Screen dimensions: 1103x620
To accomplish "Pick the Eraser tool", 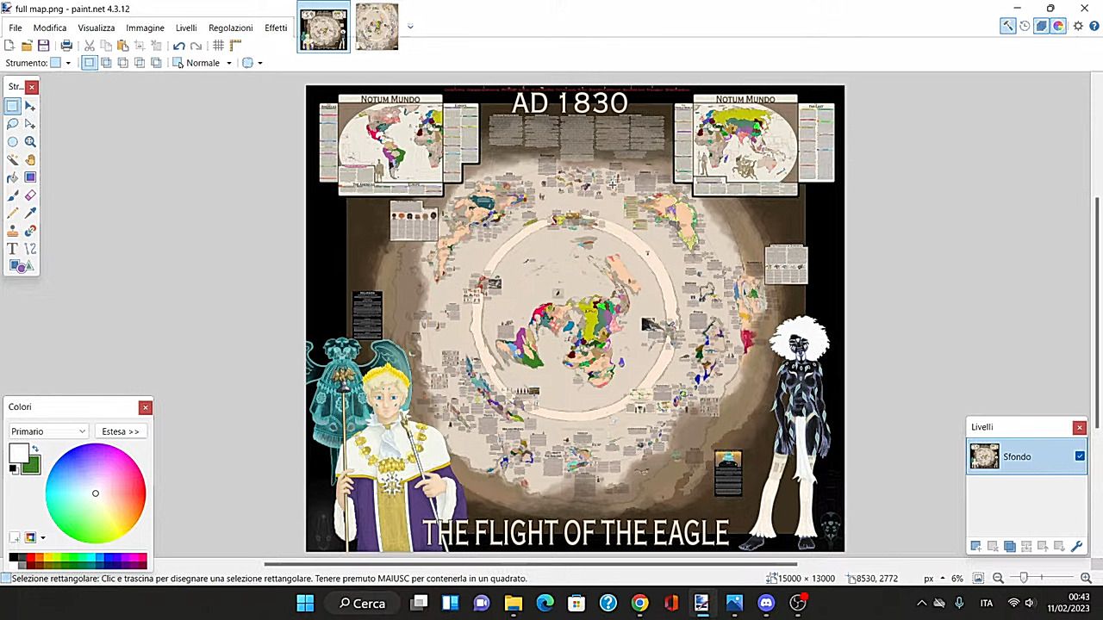I will [30, 195].
